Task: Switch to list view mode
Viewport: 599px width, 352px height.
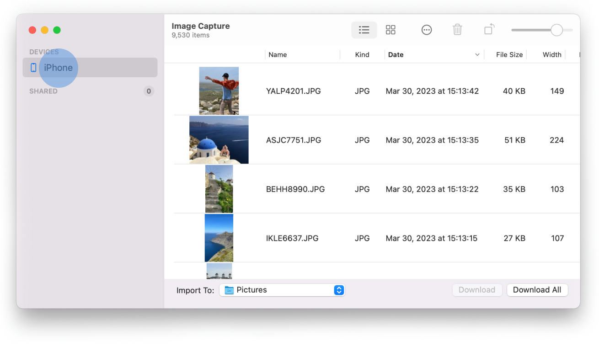Action: tap(364, 30)
